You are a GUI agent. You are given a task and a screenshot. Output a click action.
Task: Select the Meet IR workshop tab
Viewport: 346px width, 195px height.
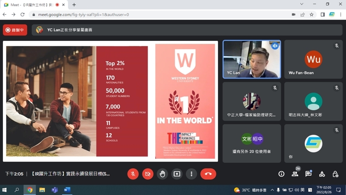tap(34, 5)
